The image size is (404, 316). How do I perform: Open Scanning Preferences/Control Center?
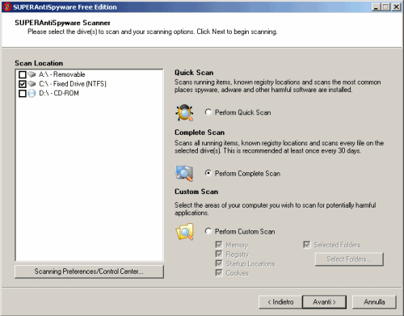[89, 272]
